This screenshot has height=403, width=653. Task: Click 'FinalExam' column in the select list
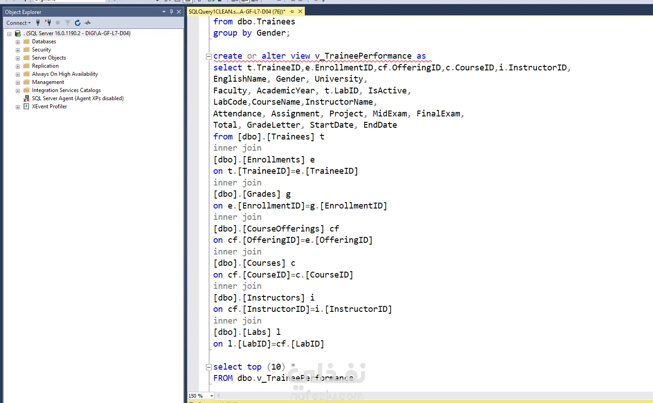pyautogui.click(x=438, y=114)
